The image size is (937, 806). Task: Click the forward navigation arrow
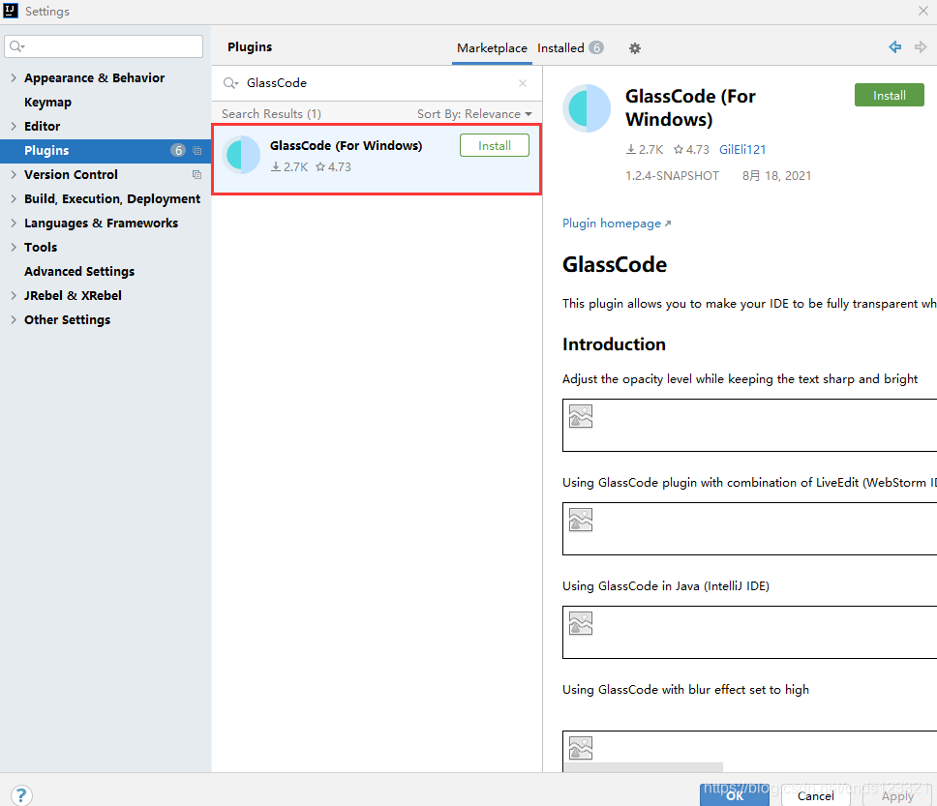(x=921, y=46)
